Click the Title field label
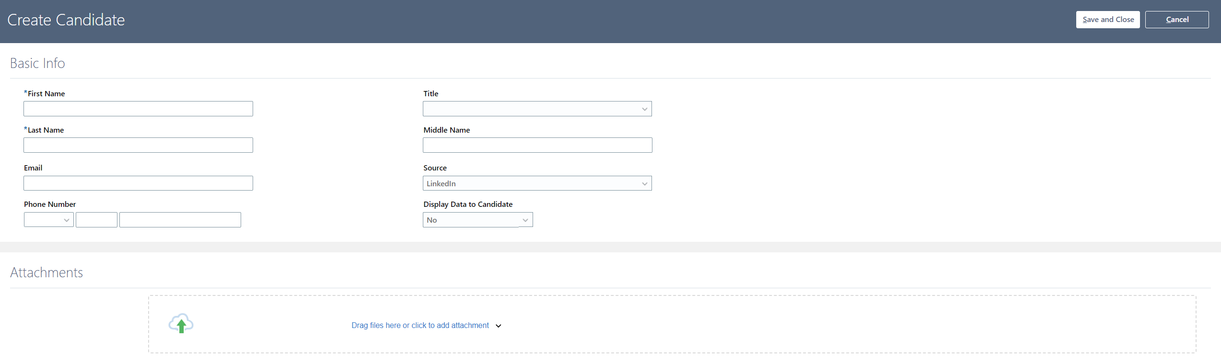The height and width of the screenshot is (362, 1221). pos(430,94)
